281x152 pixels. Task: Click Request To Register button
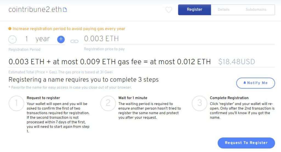point(246,143)
